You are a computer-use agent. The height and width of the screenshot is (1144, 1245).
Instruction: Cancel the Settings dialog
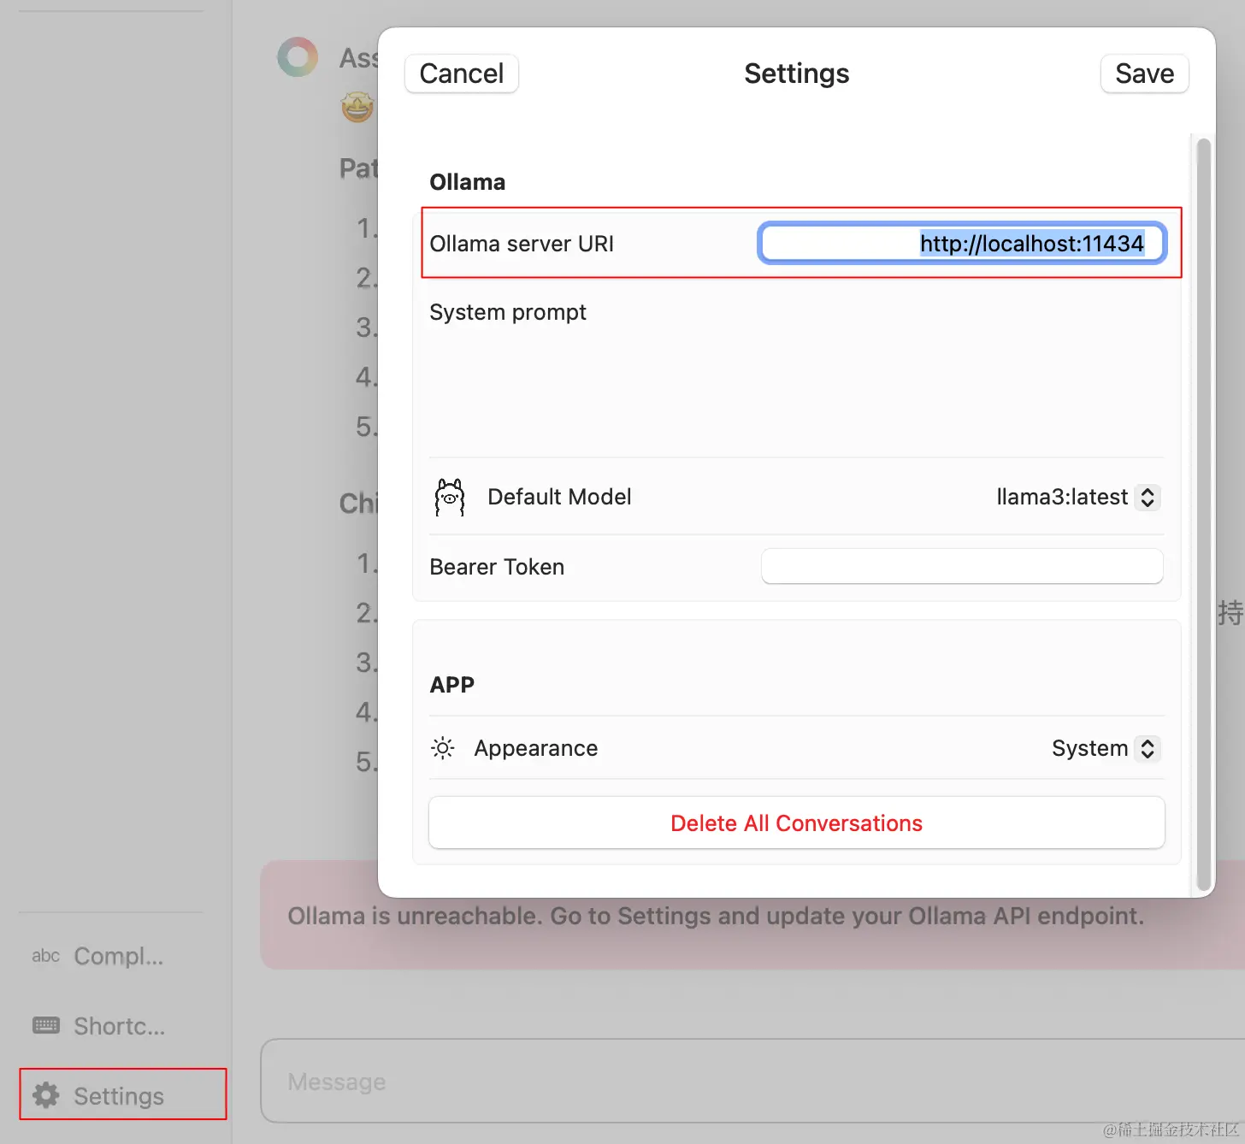click(462, 74)
